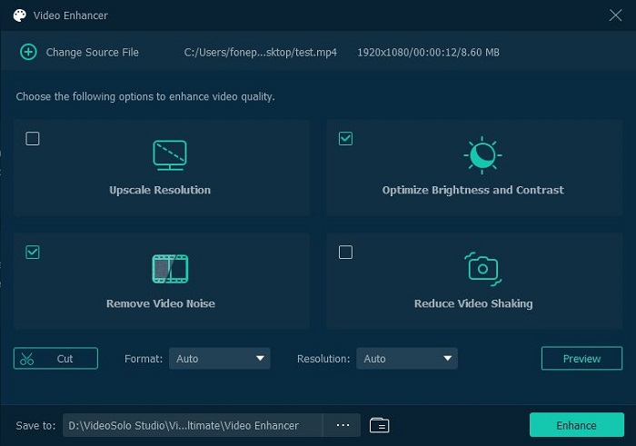Screen dimensions: 636x446
Task: Click the Remove Video Noise film icon
Action: (169, 268)
